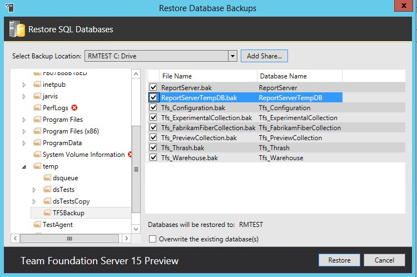
Task: Click the Cancel button
Action: pyautogui.click(x=384, y=260)
